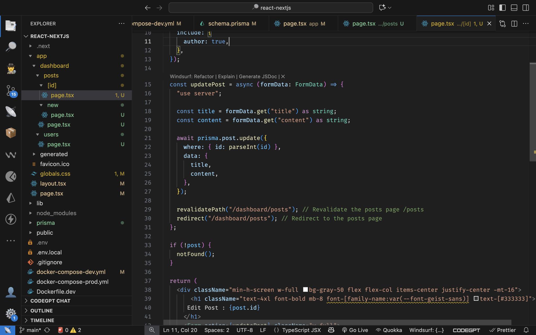
Task: Open the Accounts profile icon
Action: [11, 292]
